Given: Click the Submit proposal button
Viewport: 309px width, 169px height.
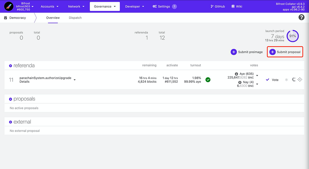Looking at the screenshot, I should click(285, 52).
